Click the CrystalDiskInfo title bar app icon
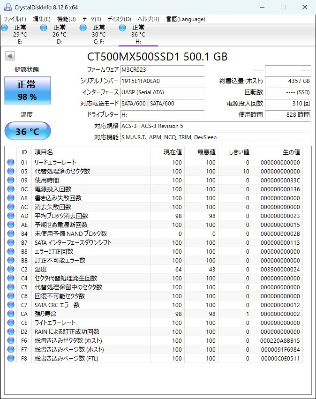The width and height of the screenshot is (316, 399). (x=8, y=7)
